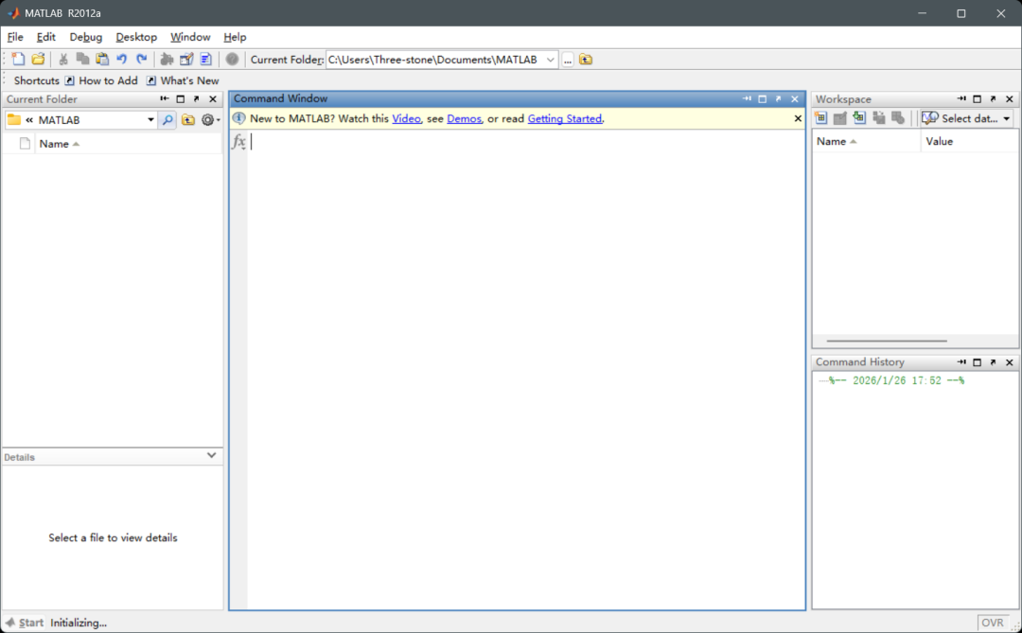Click New Variable icon in Workspace toolbar
The image size is (1022, 633).
[x=820, y=118]
